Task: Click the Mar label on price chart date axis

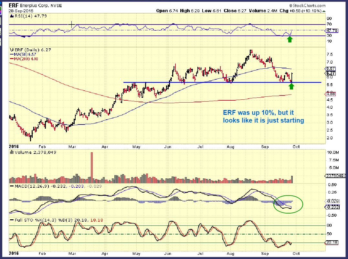Action: [72, 147]
